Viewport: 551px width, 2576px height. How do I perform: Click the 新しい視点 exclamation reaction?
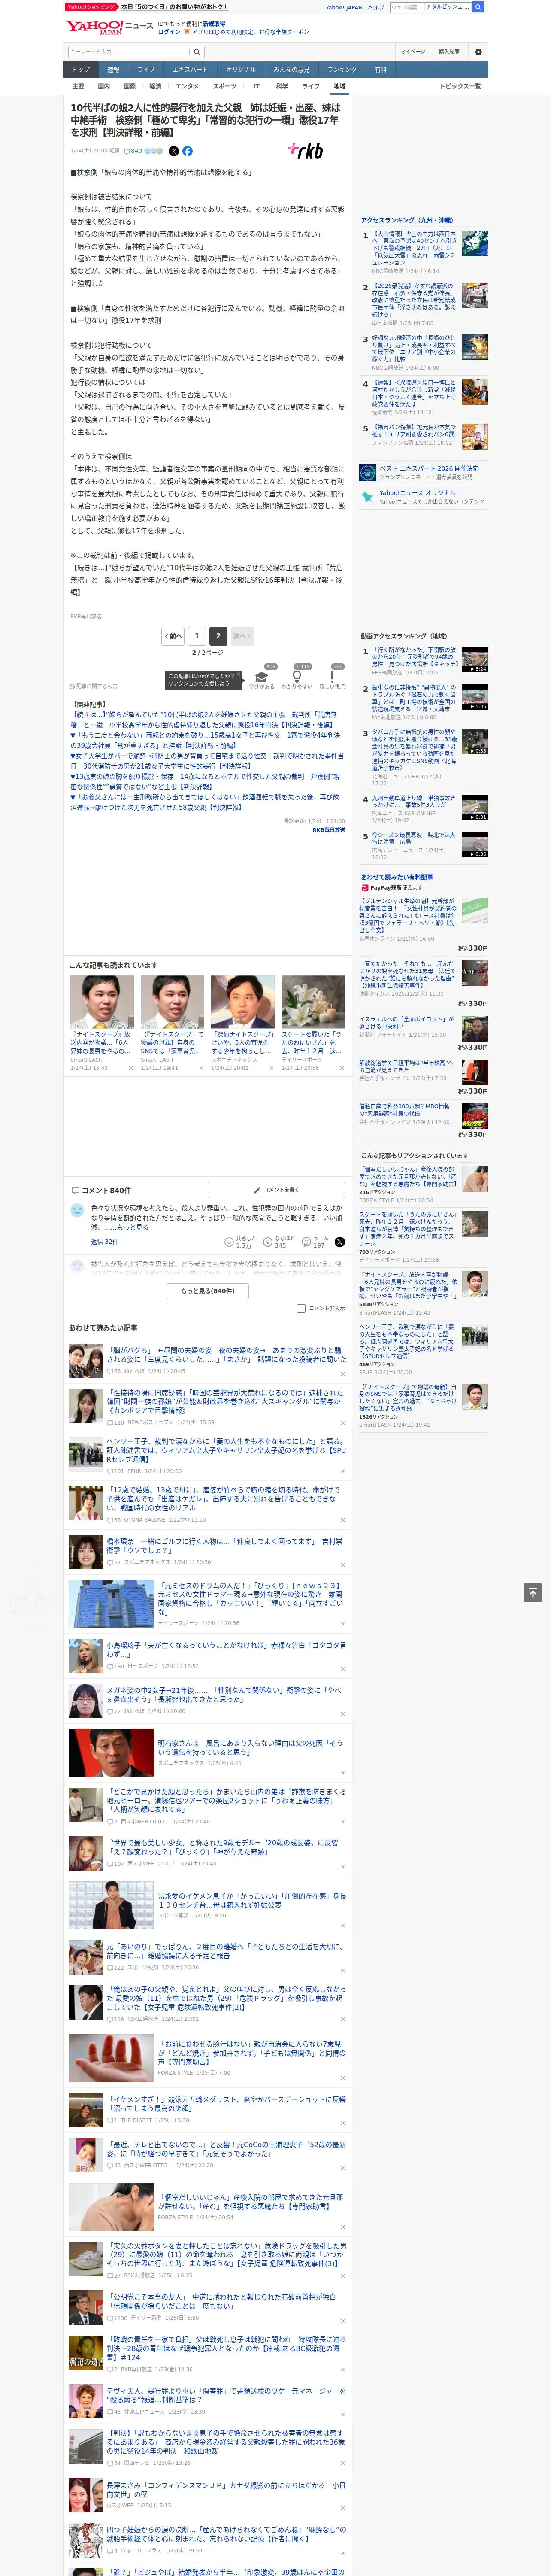[x=332, y=677]
